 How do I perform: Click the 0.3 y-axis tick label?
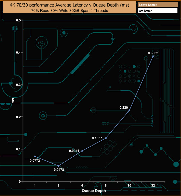click(x=18, y=85)
